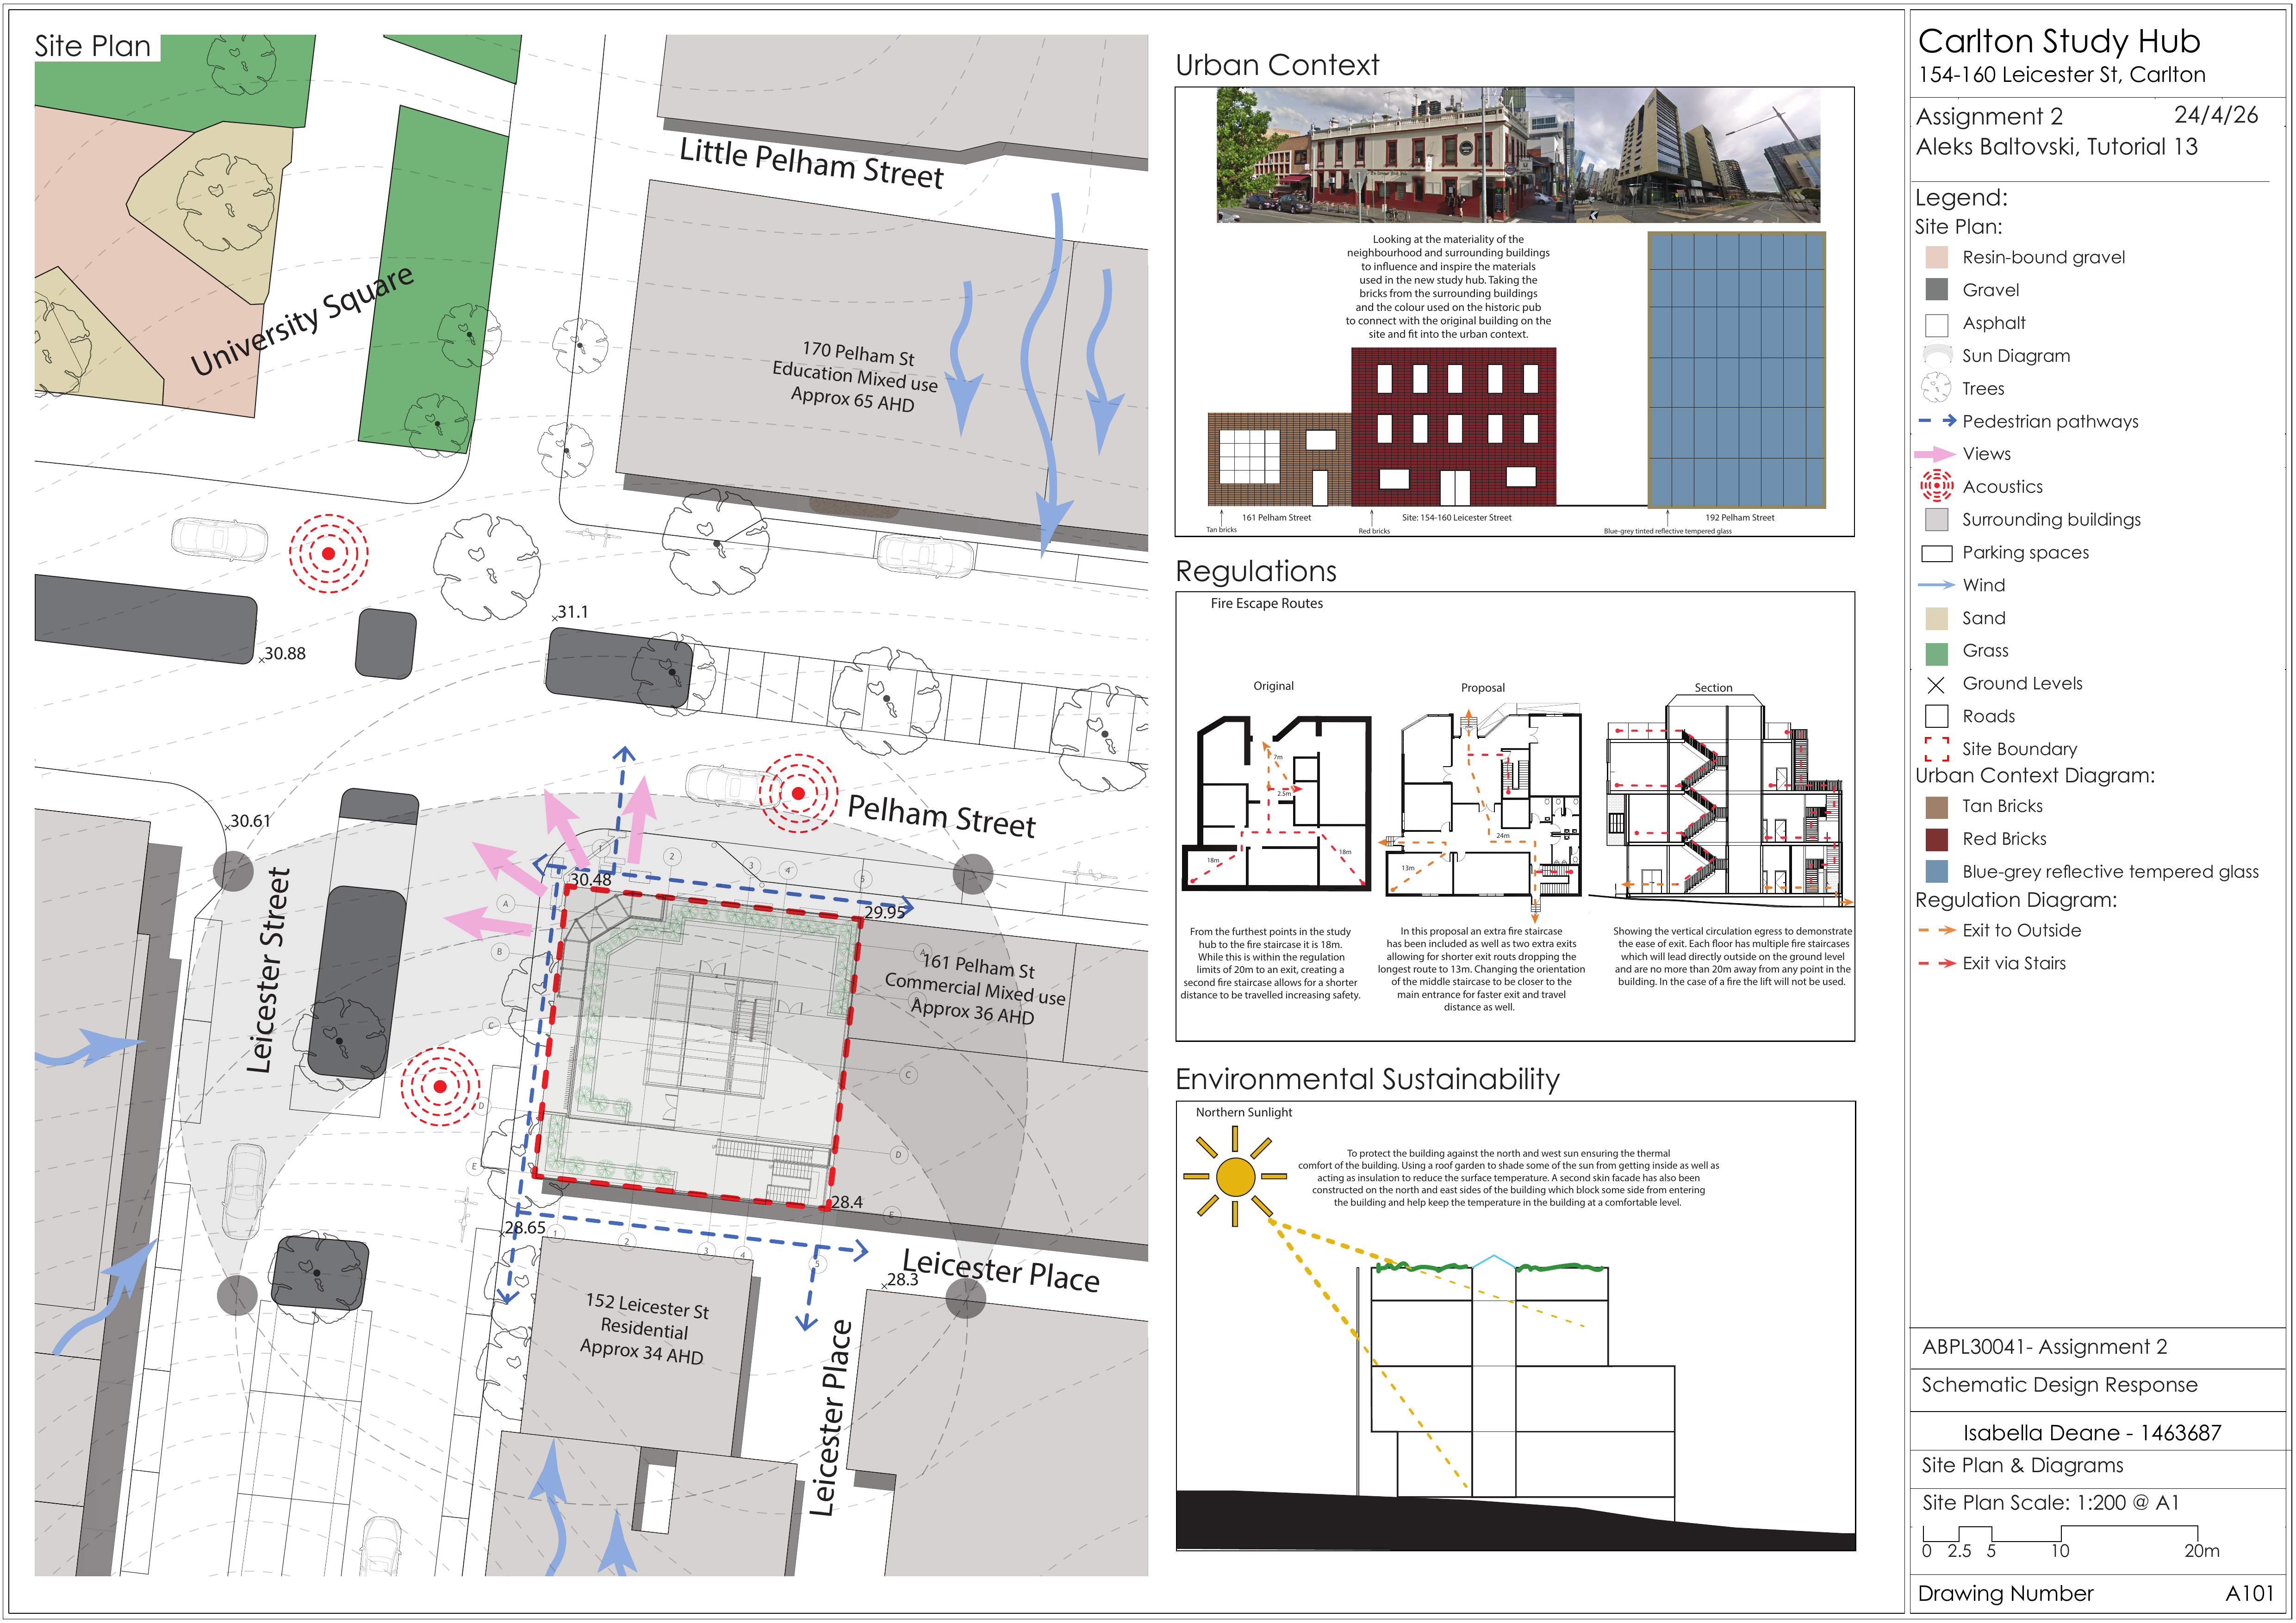Click the Sand legend swatch

tap(1936, 619)
